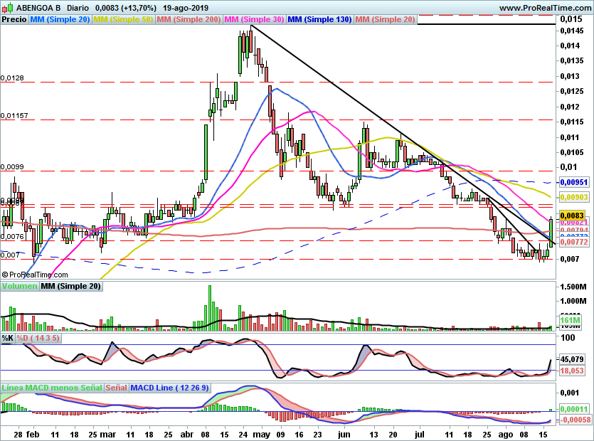Screen dimensions: 594x441
Task: Click the Línea MACD menos Señal label
Action: point(52,388)
